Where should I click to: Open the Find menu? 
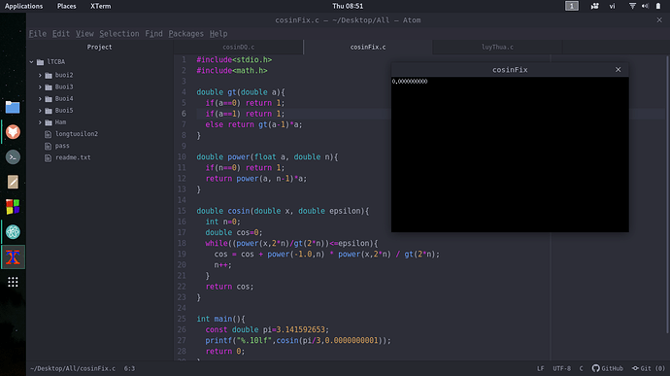pos(153,34)
